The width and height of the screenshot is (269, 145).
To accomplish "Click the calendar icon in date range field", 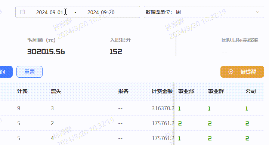I will (22, 12).
